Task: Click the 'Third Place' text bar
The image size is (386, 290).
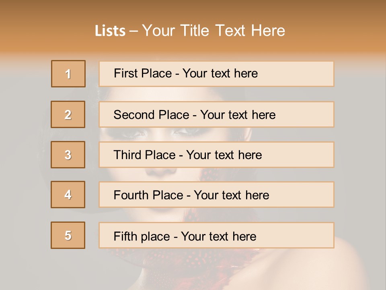Action: pos(216,155)
